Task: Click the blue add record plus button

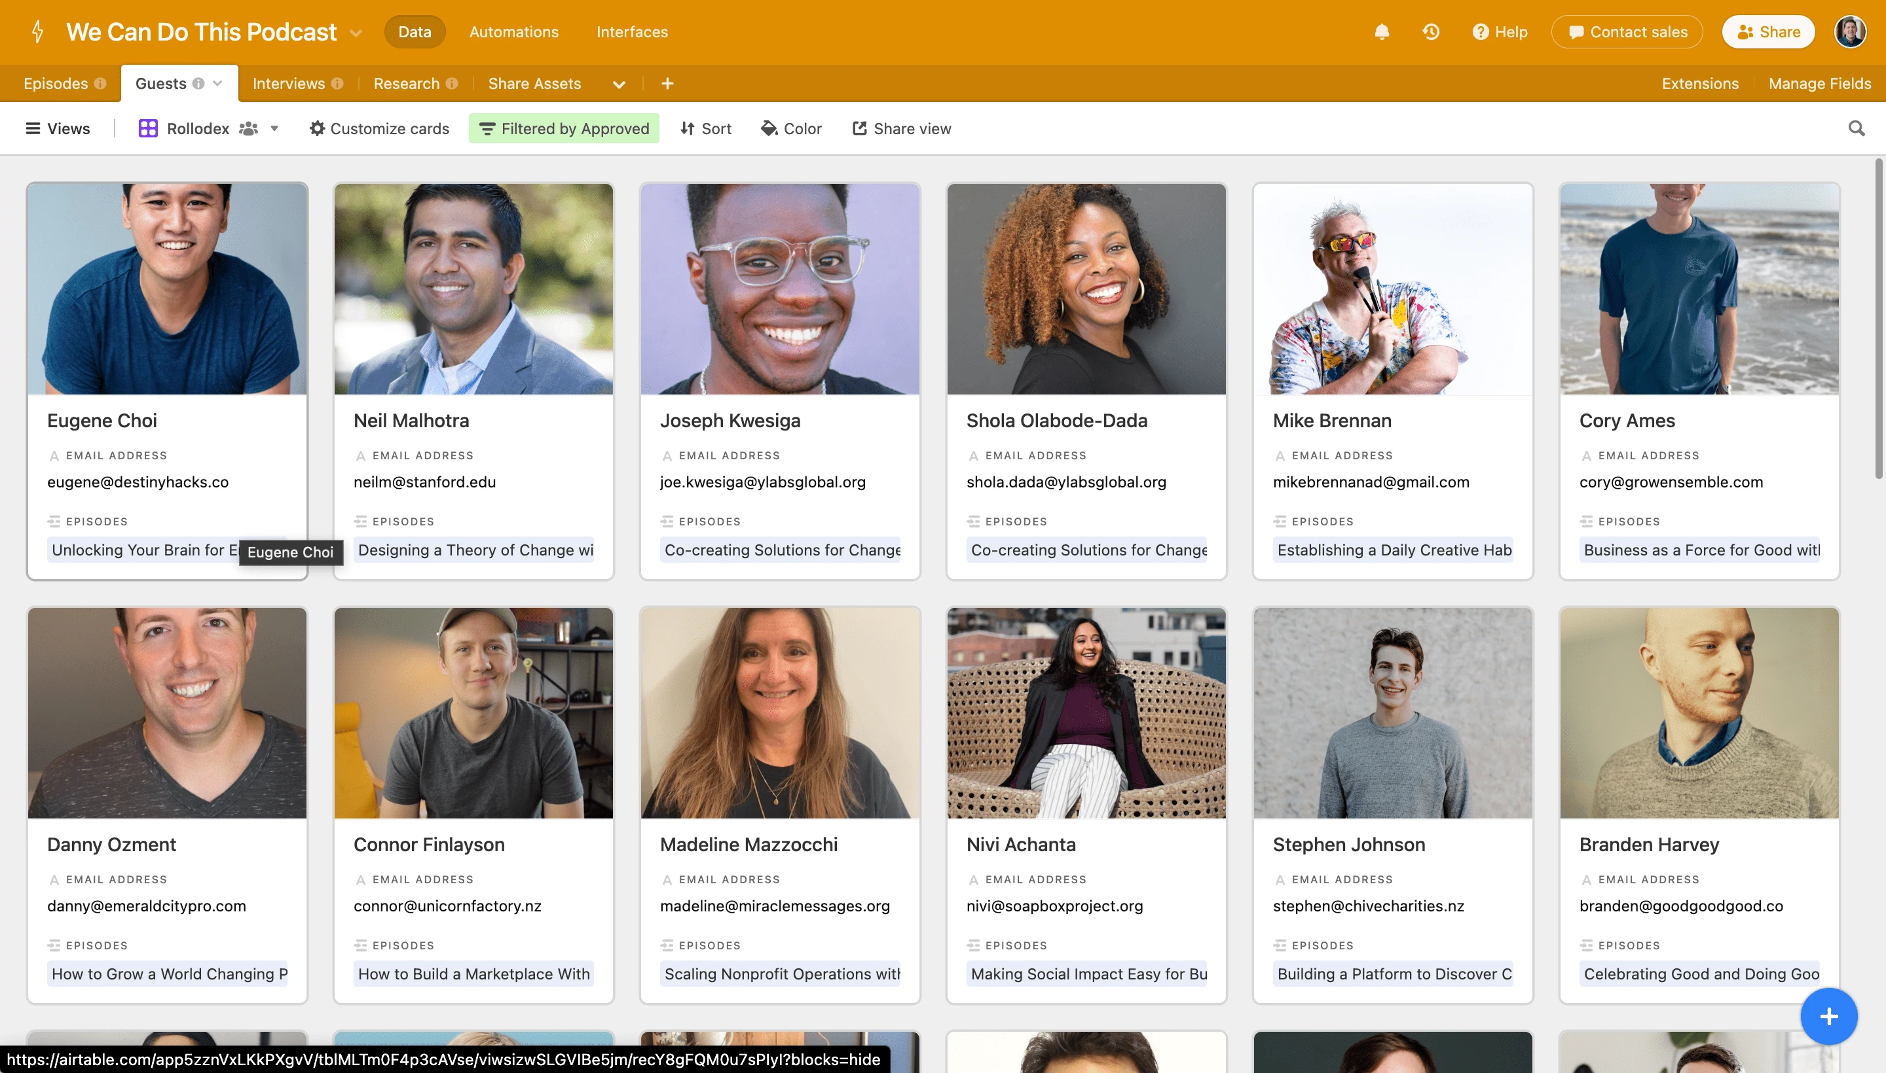Action: click(x=1828, y=1016)
